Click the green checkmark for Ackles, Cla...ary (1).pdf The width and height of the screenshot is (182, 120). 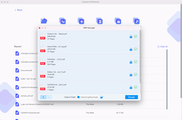[x=135, y=74]
